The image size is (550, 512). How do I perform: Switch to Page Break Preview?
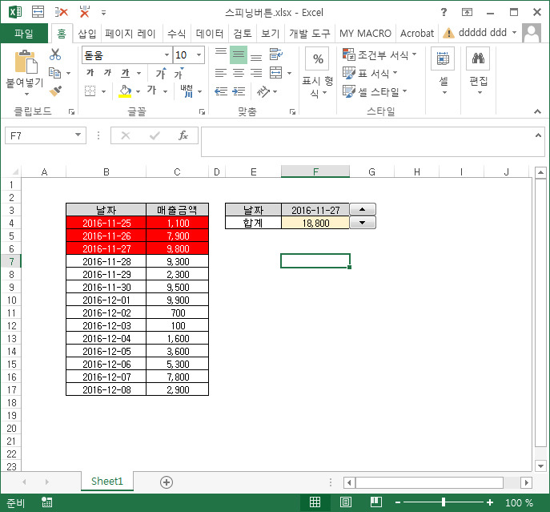click(x=376, y=502)
